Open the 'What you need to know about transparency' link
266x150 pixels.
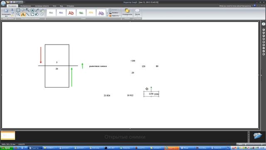pyautogui.click(x=235, y=6)
